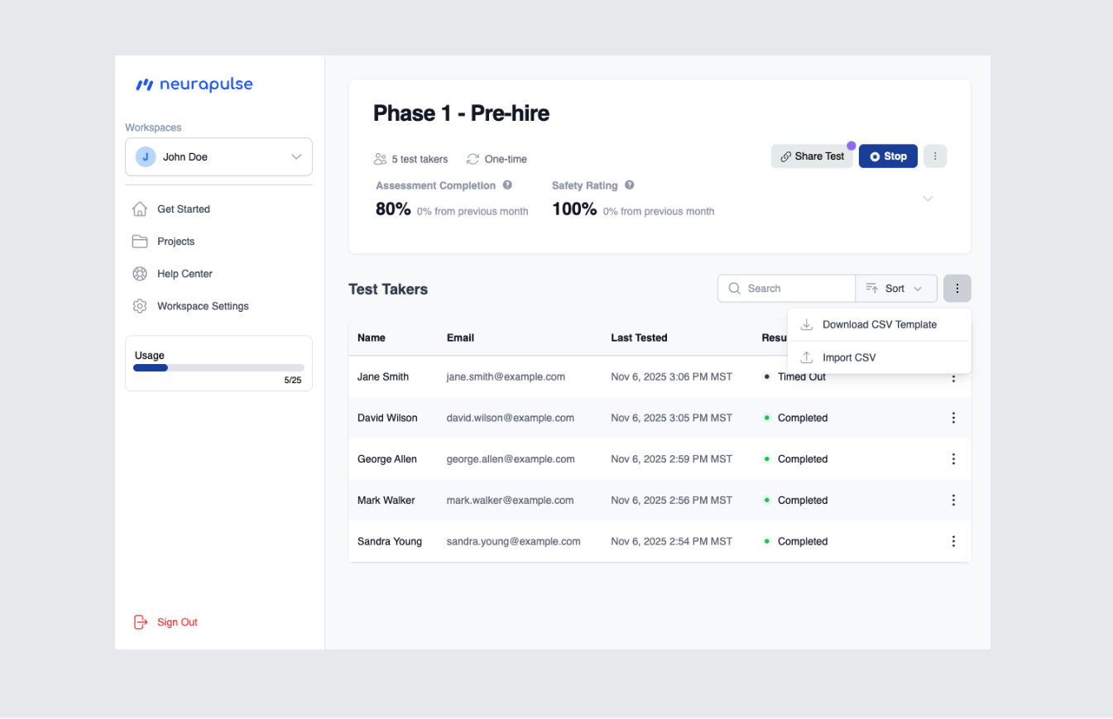Open Help Center via its globe icon

140,273
